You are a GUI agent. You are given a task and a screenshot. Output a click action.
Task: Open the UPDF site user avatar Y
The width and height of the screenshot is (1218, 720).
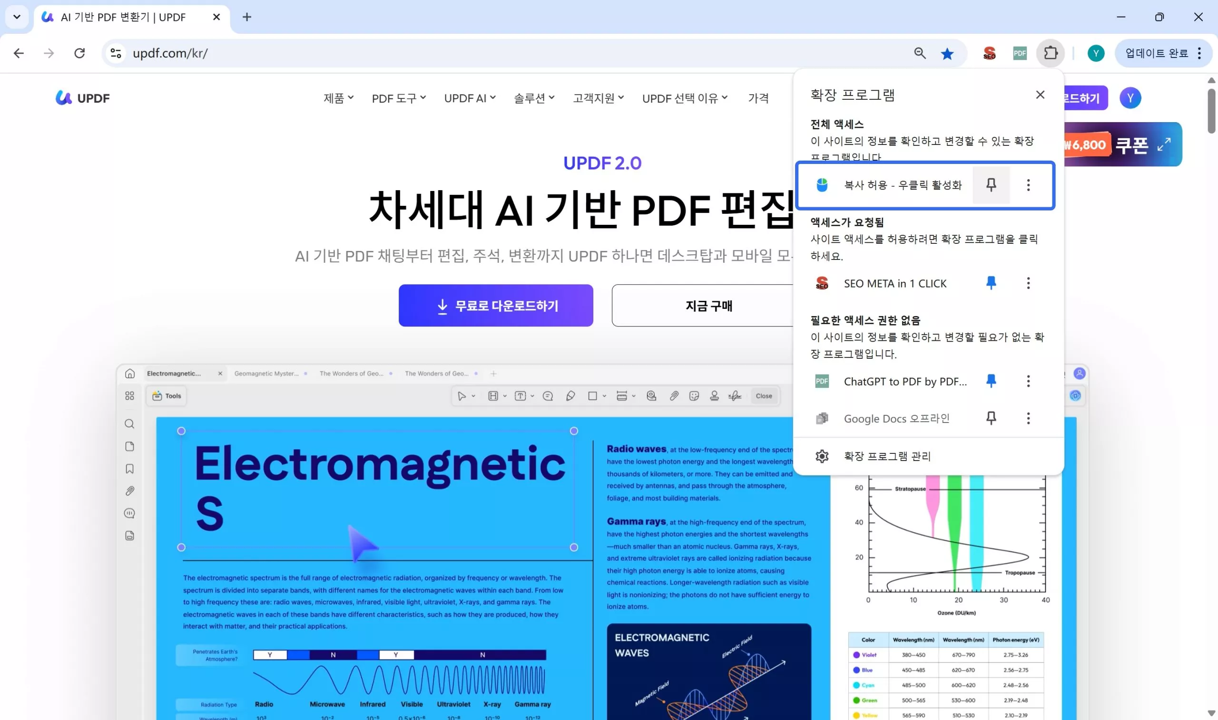1130,98
